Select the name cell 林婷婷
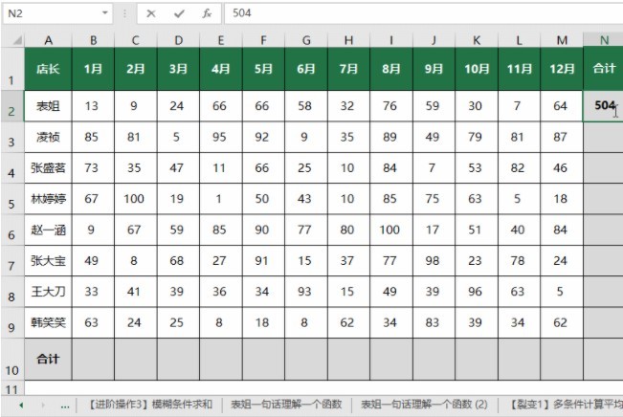 [x=49, y=199]
